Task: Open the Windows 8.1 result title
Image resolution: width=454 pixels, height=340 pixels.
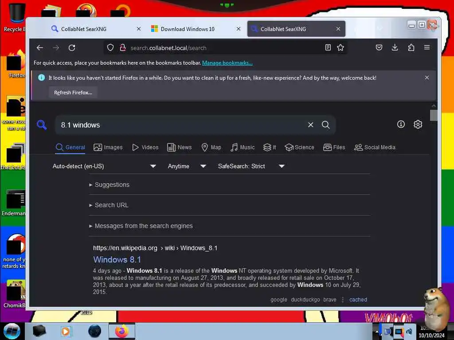Action: [x=117, y=259]
